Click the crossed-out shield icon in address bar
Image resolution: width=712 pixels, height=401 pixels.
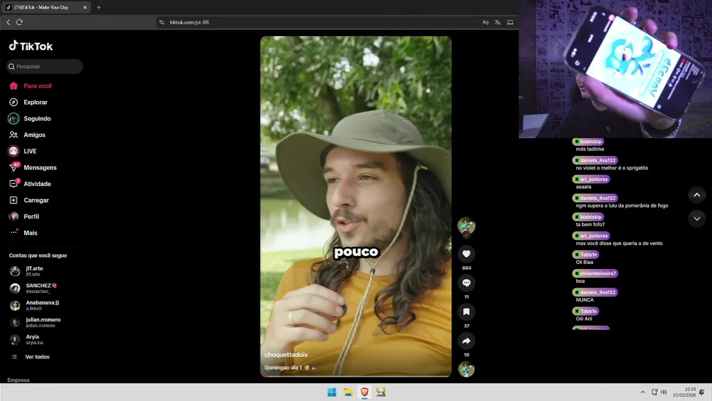click(x=485, y=22)
